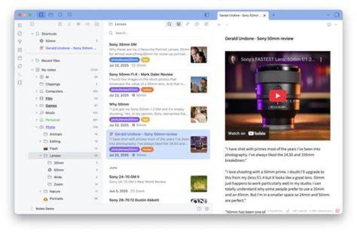Click the fork-shaped graph ribbon icon
Image resolution: width=357 pixels, height=233 pixels.
20,42
